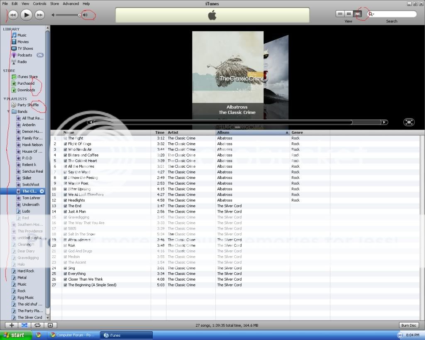Turn on shuffle in the bottom bar
425x340 pixels.
(x=24, y=325)
